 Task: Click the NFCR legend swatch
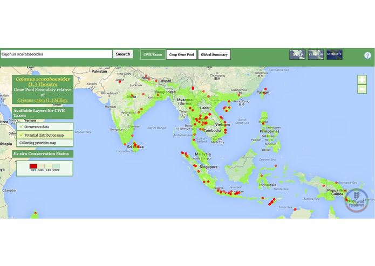point(56,166)
